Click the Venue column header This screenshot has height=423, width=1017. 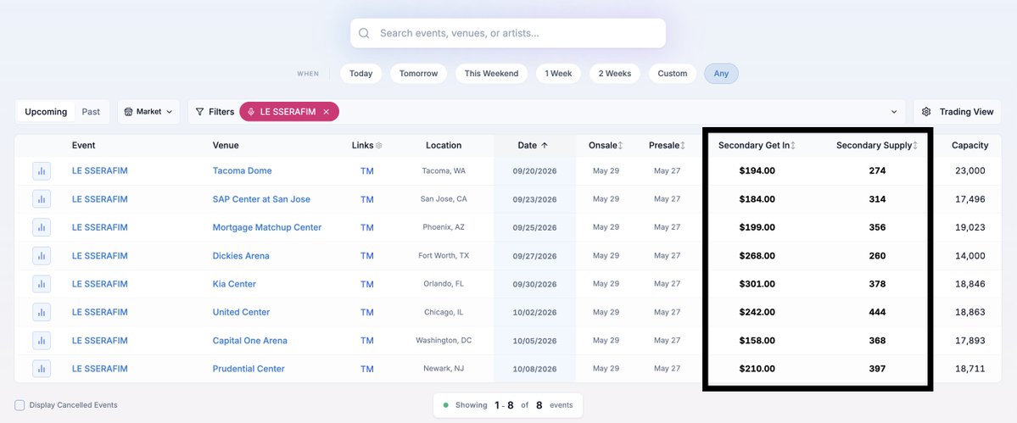point(226,146)
